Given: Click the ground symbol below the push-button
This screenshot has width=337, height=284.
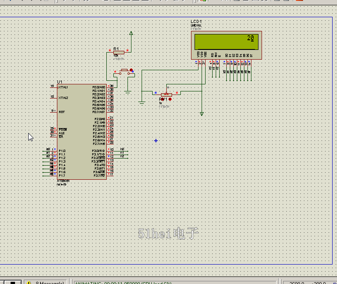Looking at the screenshot, I should pyautogui.click(x=127, y=93).
